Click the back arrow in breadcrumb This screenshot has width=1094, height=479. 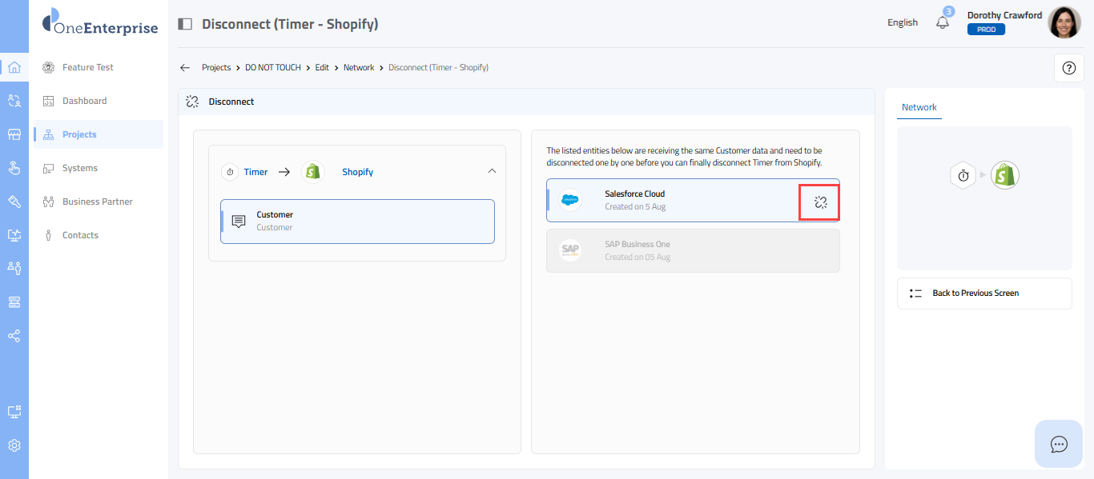pyautogui.click(x=185, y=68)
